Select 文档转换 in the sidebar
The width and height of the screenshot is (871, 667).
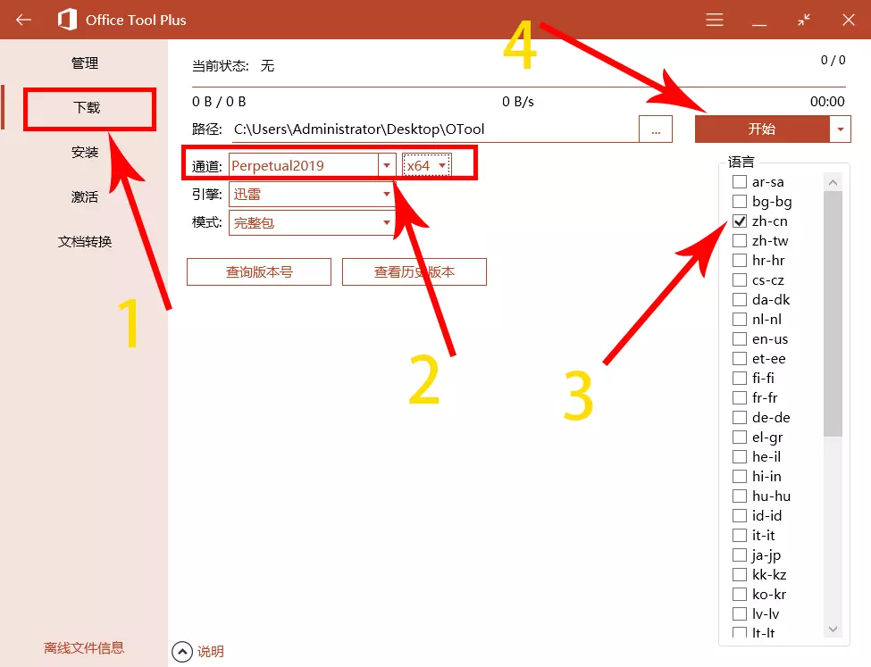85,242
